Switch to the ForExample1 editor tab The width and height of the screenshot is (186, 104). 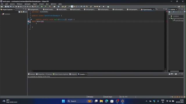(x=90, y=10)
